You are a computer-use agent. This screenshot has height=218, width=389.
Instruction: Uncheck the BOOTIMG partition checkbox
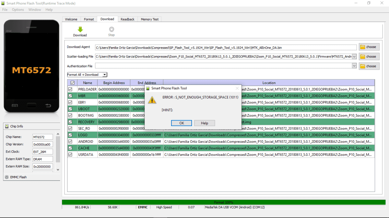(70, 115)
